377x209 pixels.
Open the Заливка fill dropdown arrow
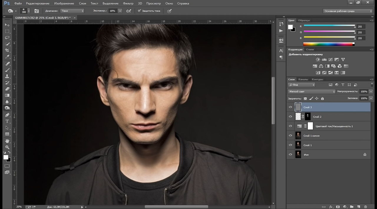371,98
